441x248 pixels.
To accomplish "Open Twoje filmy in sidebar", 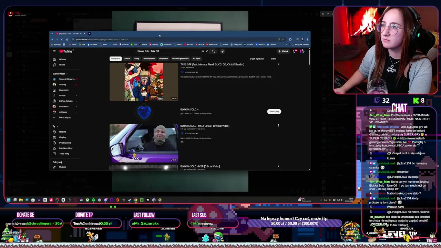I will 64,154.
